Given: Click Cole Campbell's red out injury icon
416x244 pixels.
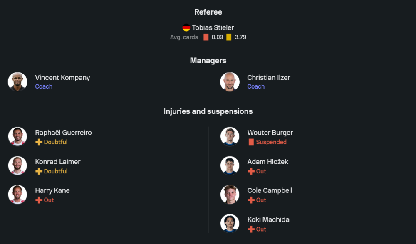Looking at the screenshot, I should pyautogui.click(x=251, y=200).
